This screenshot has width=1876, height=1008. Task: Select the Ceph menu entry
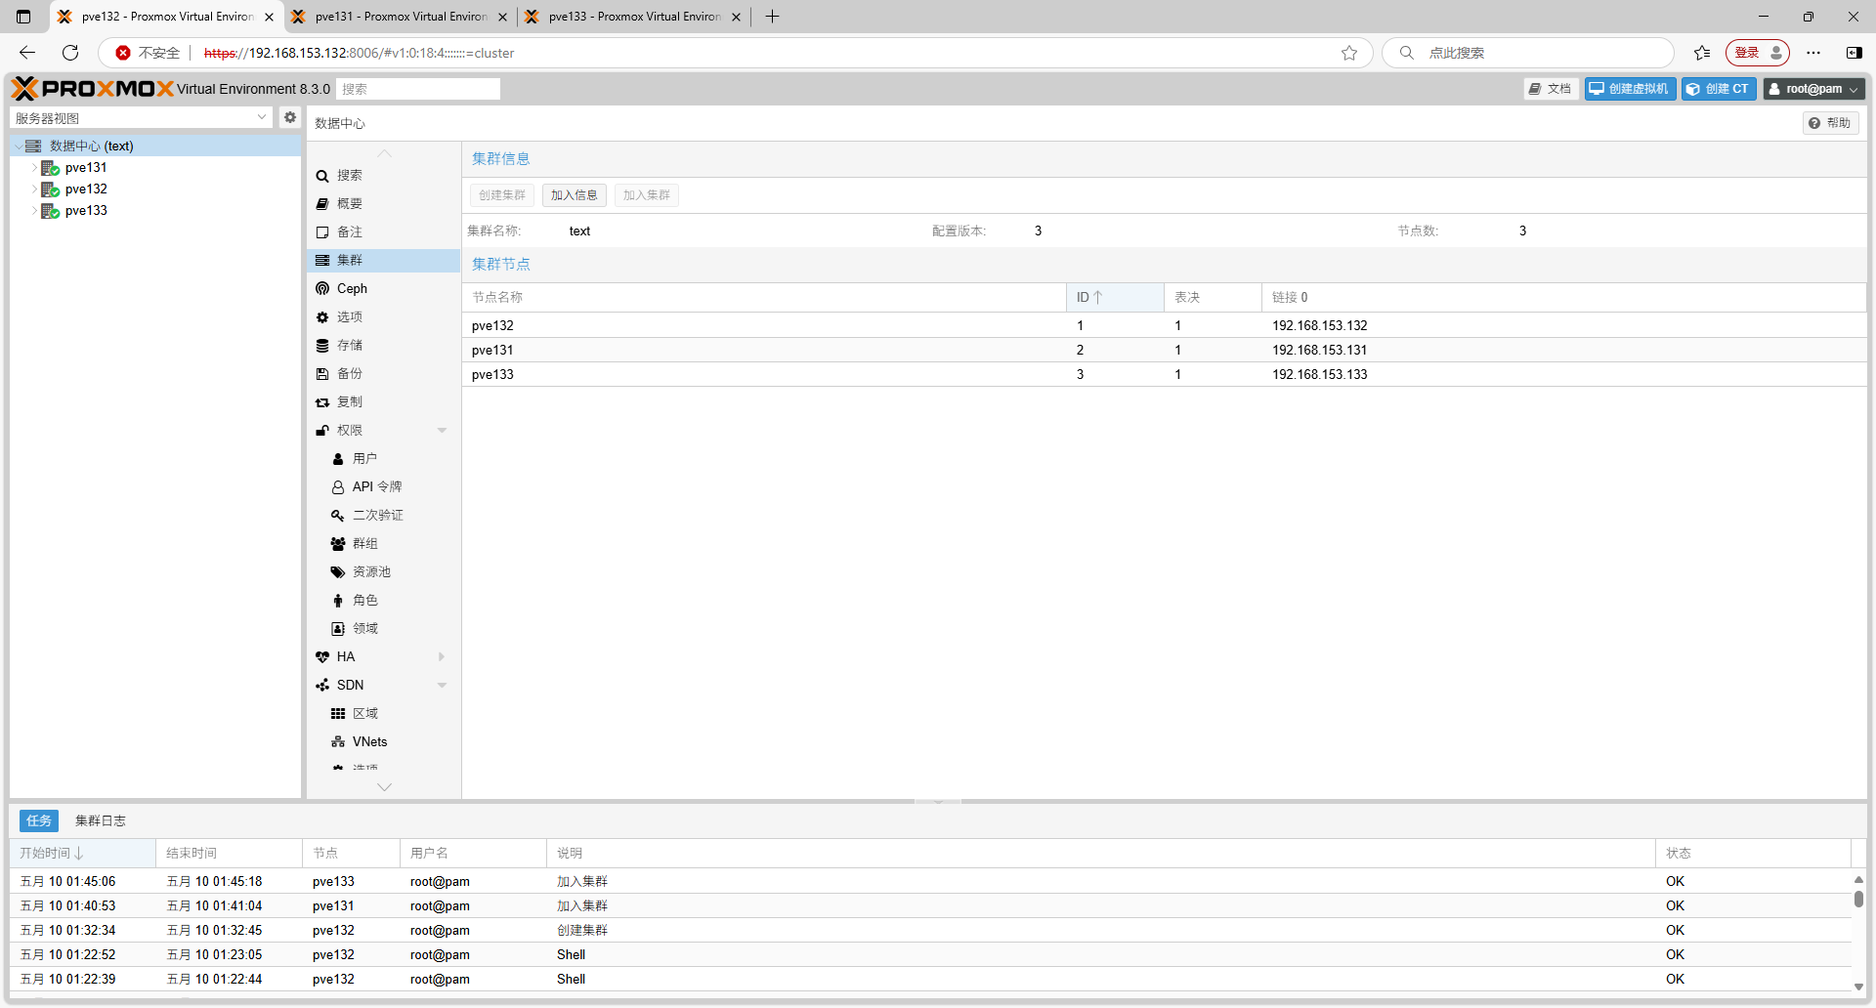coord(383,288)
